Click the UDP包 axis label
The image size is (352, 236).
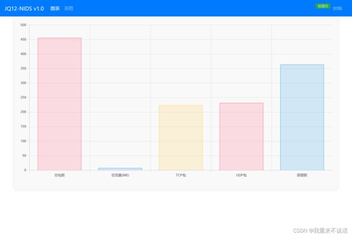[x=241, y=175]
